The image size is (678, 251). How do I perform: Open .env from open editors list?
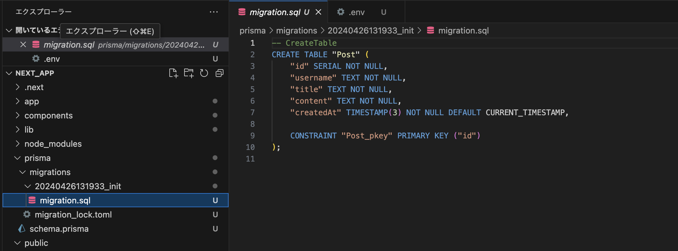[x=116, y=59]
